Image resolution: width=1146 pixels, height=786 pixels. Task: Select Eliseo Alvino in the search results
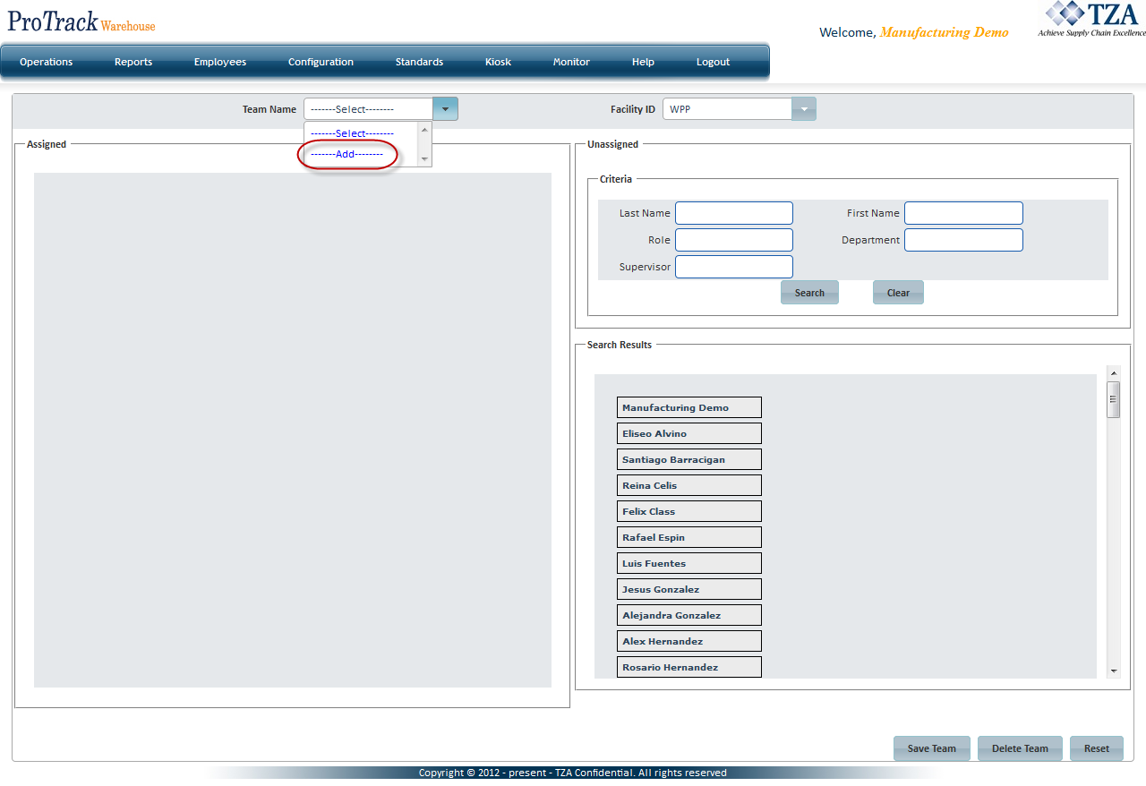pos(689,433)
